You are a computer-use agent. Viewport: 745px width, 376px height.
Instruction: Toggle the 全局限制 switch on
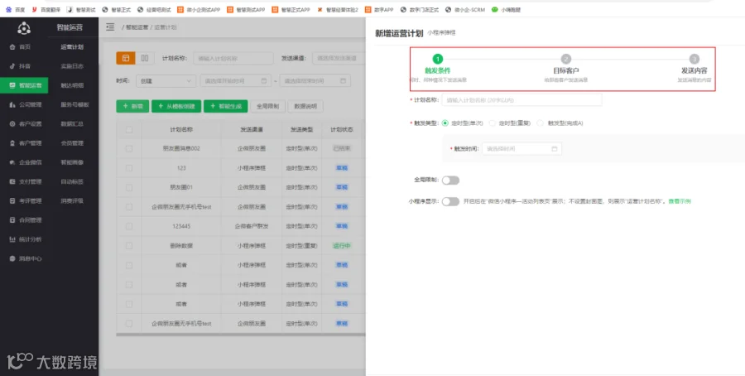(450, 181)
